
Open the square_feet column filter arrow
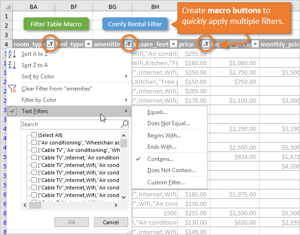173,44
